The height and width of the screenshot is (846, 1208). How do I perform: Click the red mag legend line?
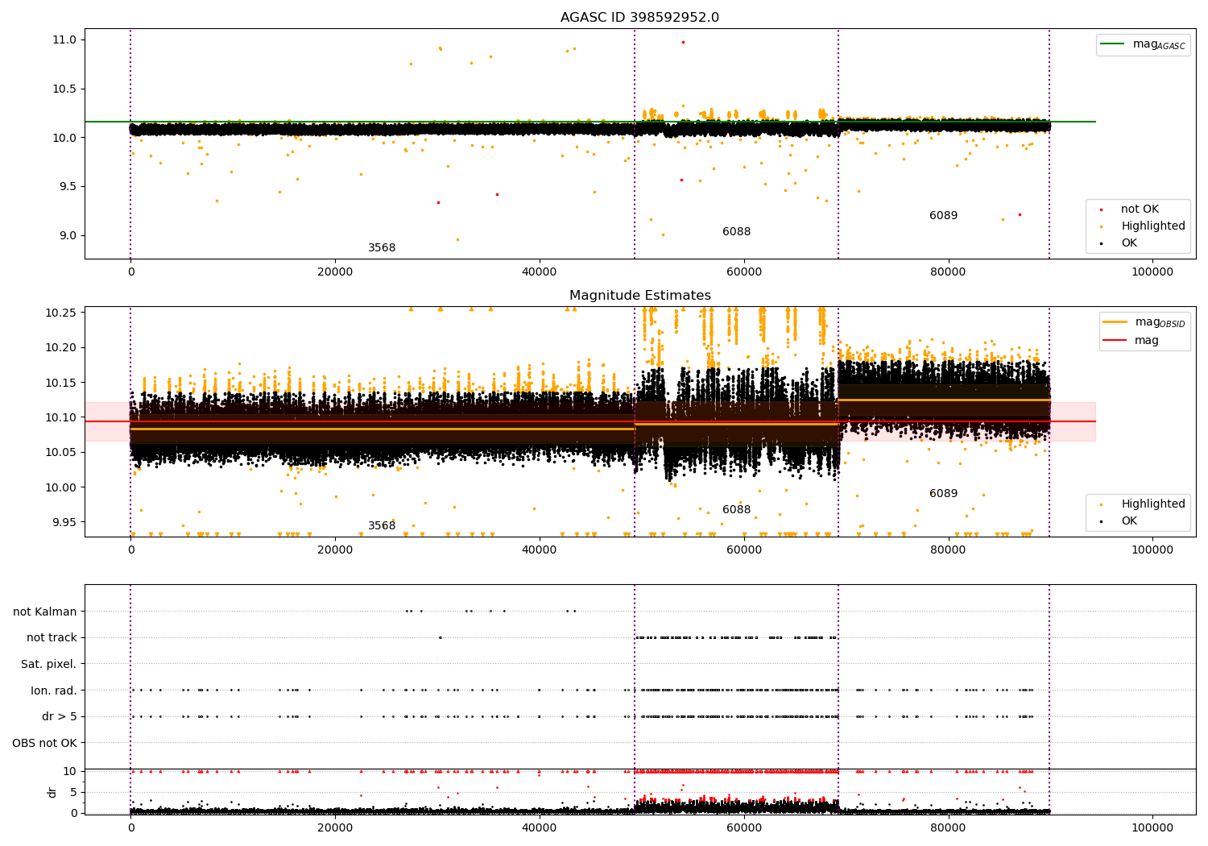[1115, 341]
